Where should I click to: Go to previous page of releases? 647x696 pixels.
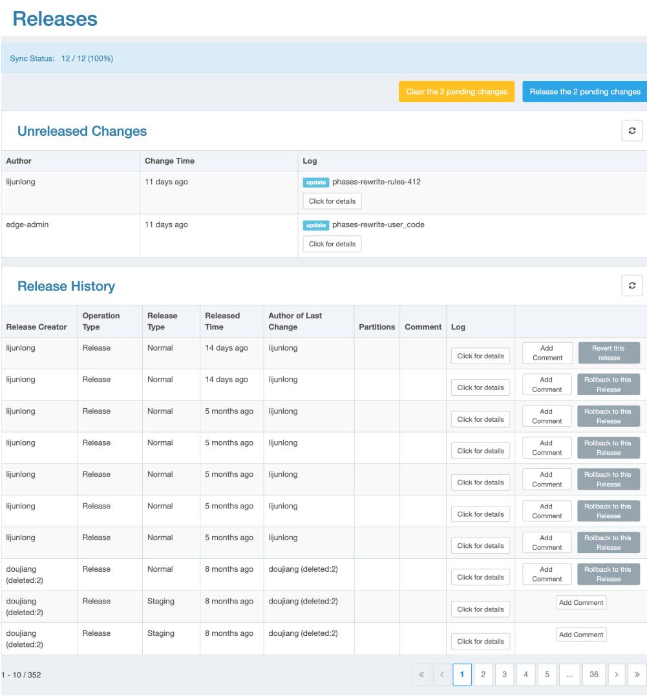pyautogui.click(x=441, y=675)
